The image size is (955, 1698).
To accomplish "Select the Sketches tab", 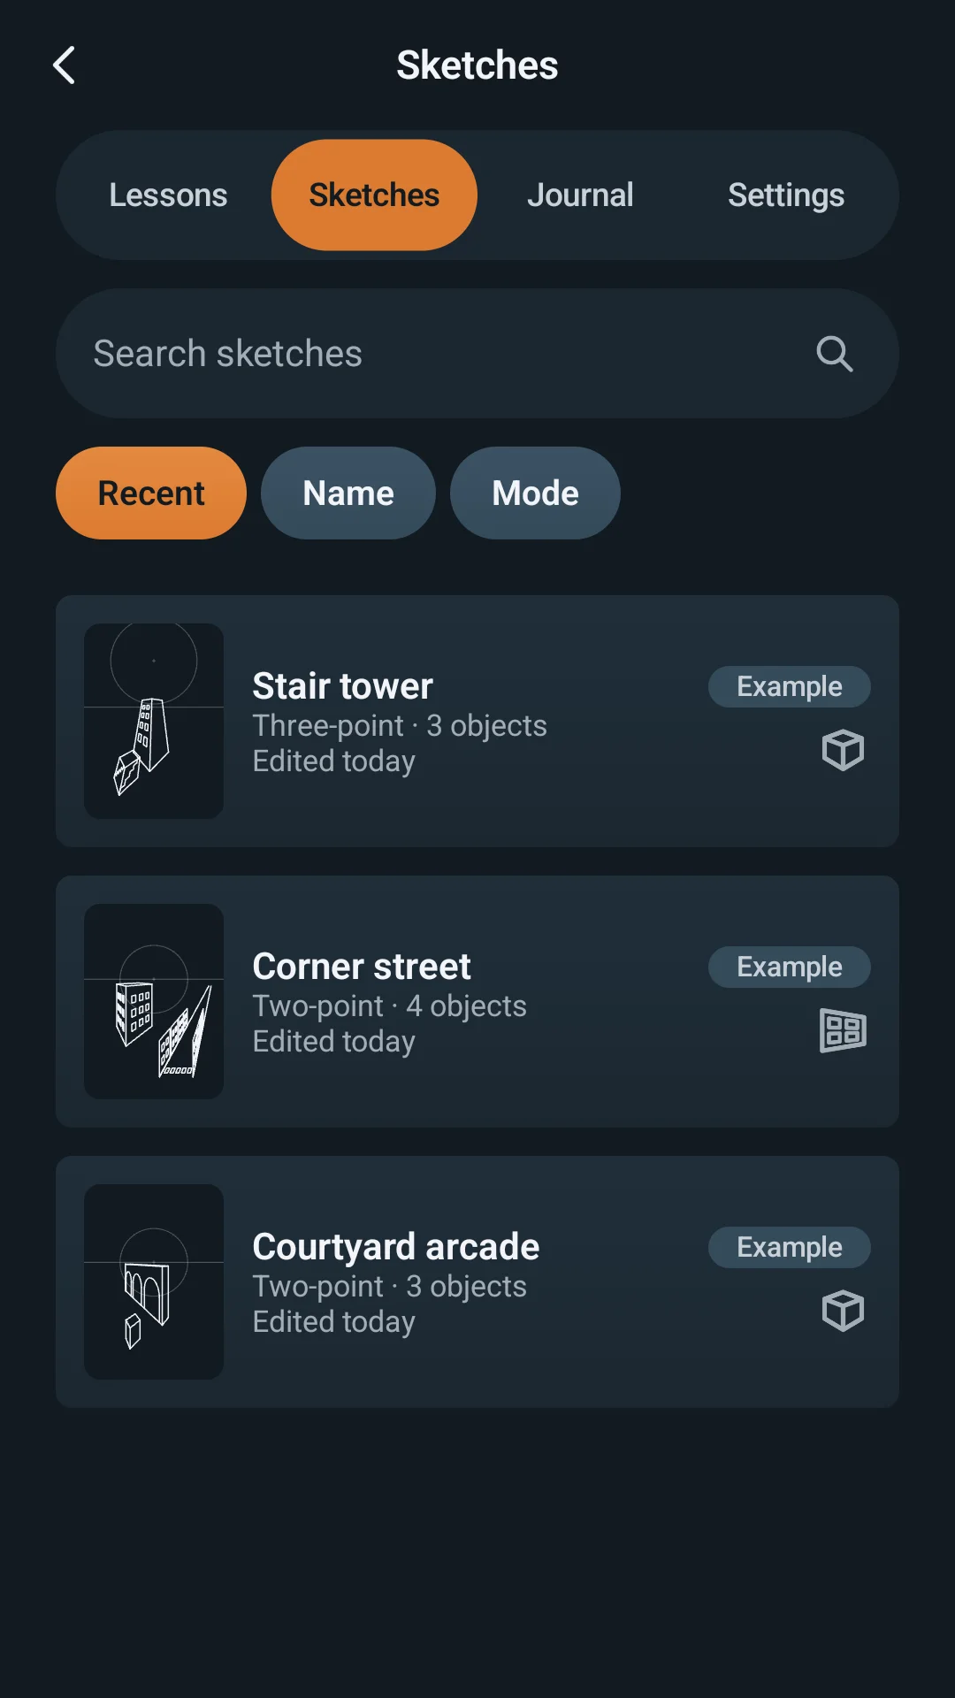I will [x=374, y=195].
